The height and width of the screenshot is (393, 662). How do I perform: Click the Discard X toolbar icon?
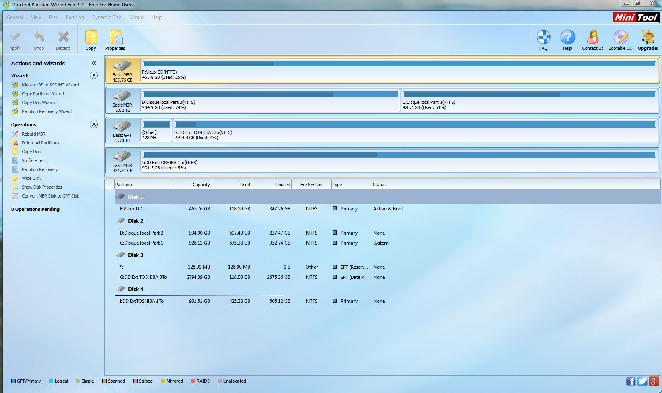point(63,37)
